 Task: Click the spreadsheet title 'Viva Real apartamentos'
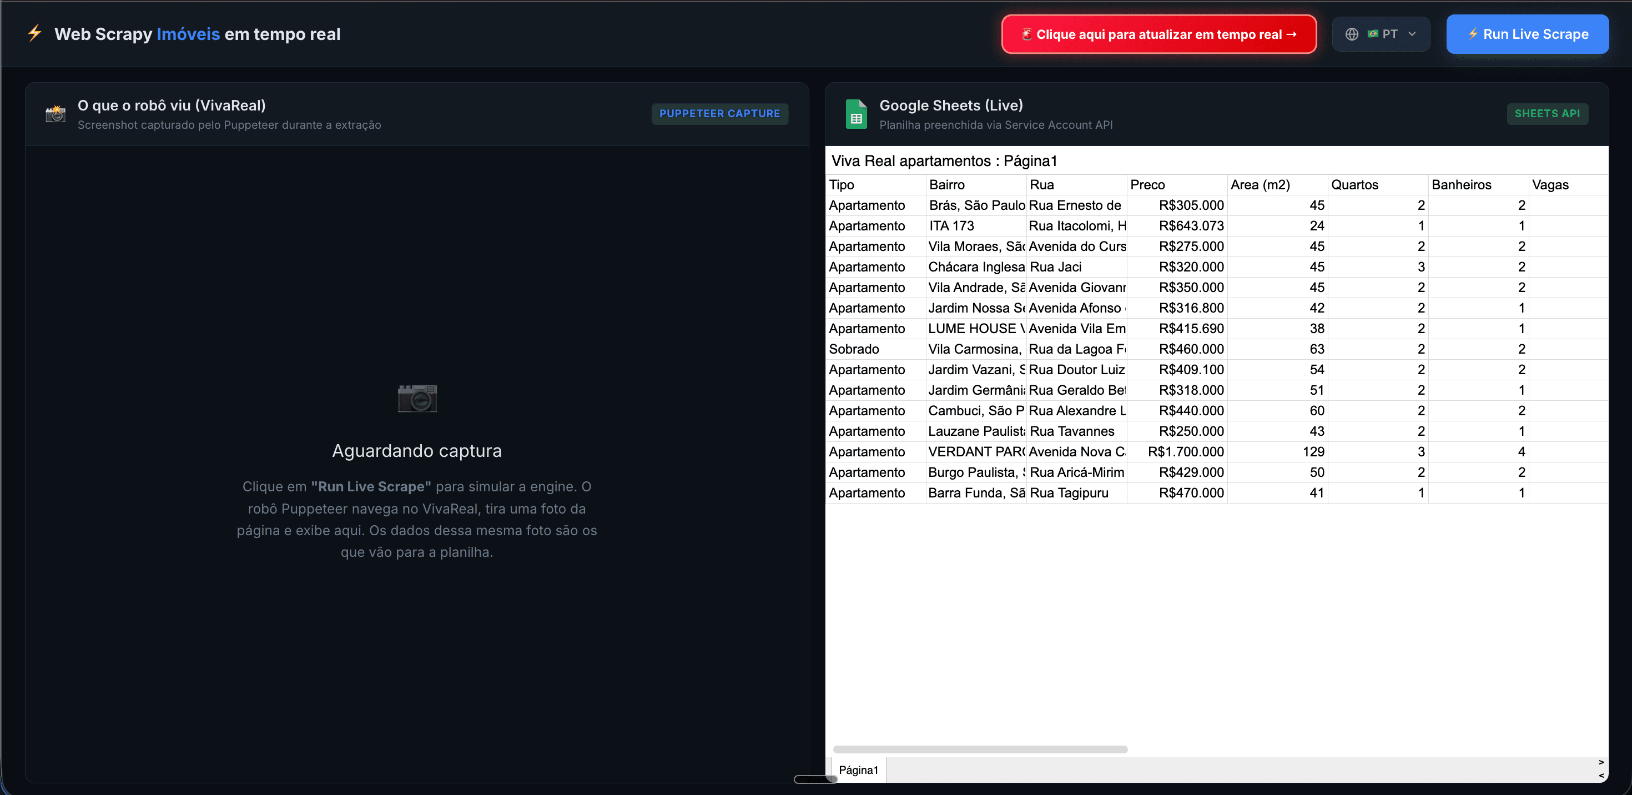[945, 160]
